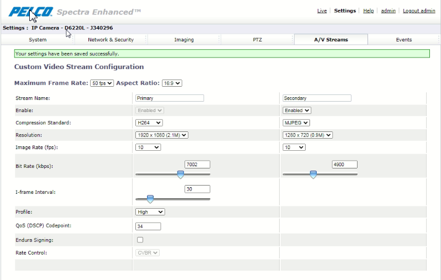Click the settings saved success message
This screenshot has height=280, width=441.
(x=222, y=54)
